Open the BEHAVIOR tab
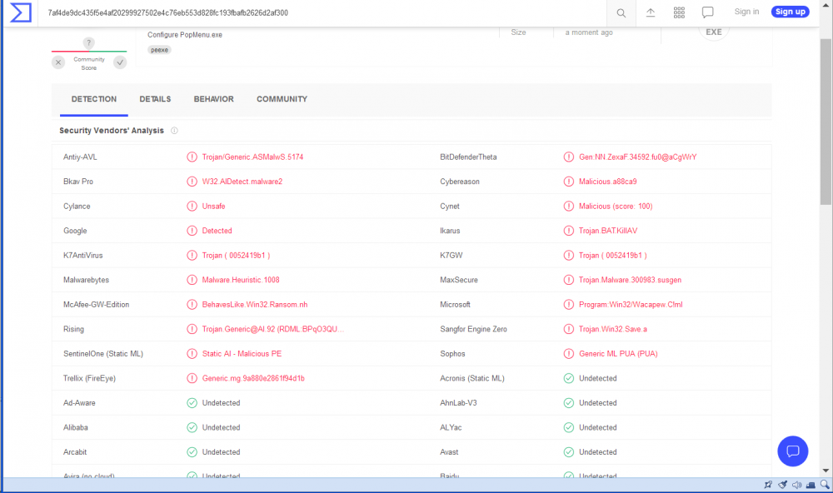The height and width of the screenshot is (493, 833). [x=213, y=98]
